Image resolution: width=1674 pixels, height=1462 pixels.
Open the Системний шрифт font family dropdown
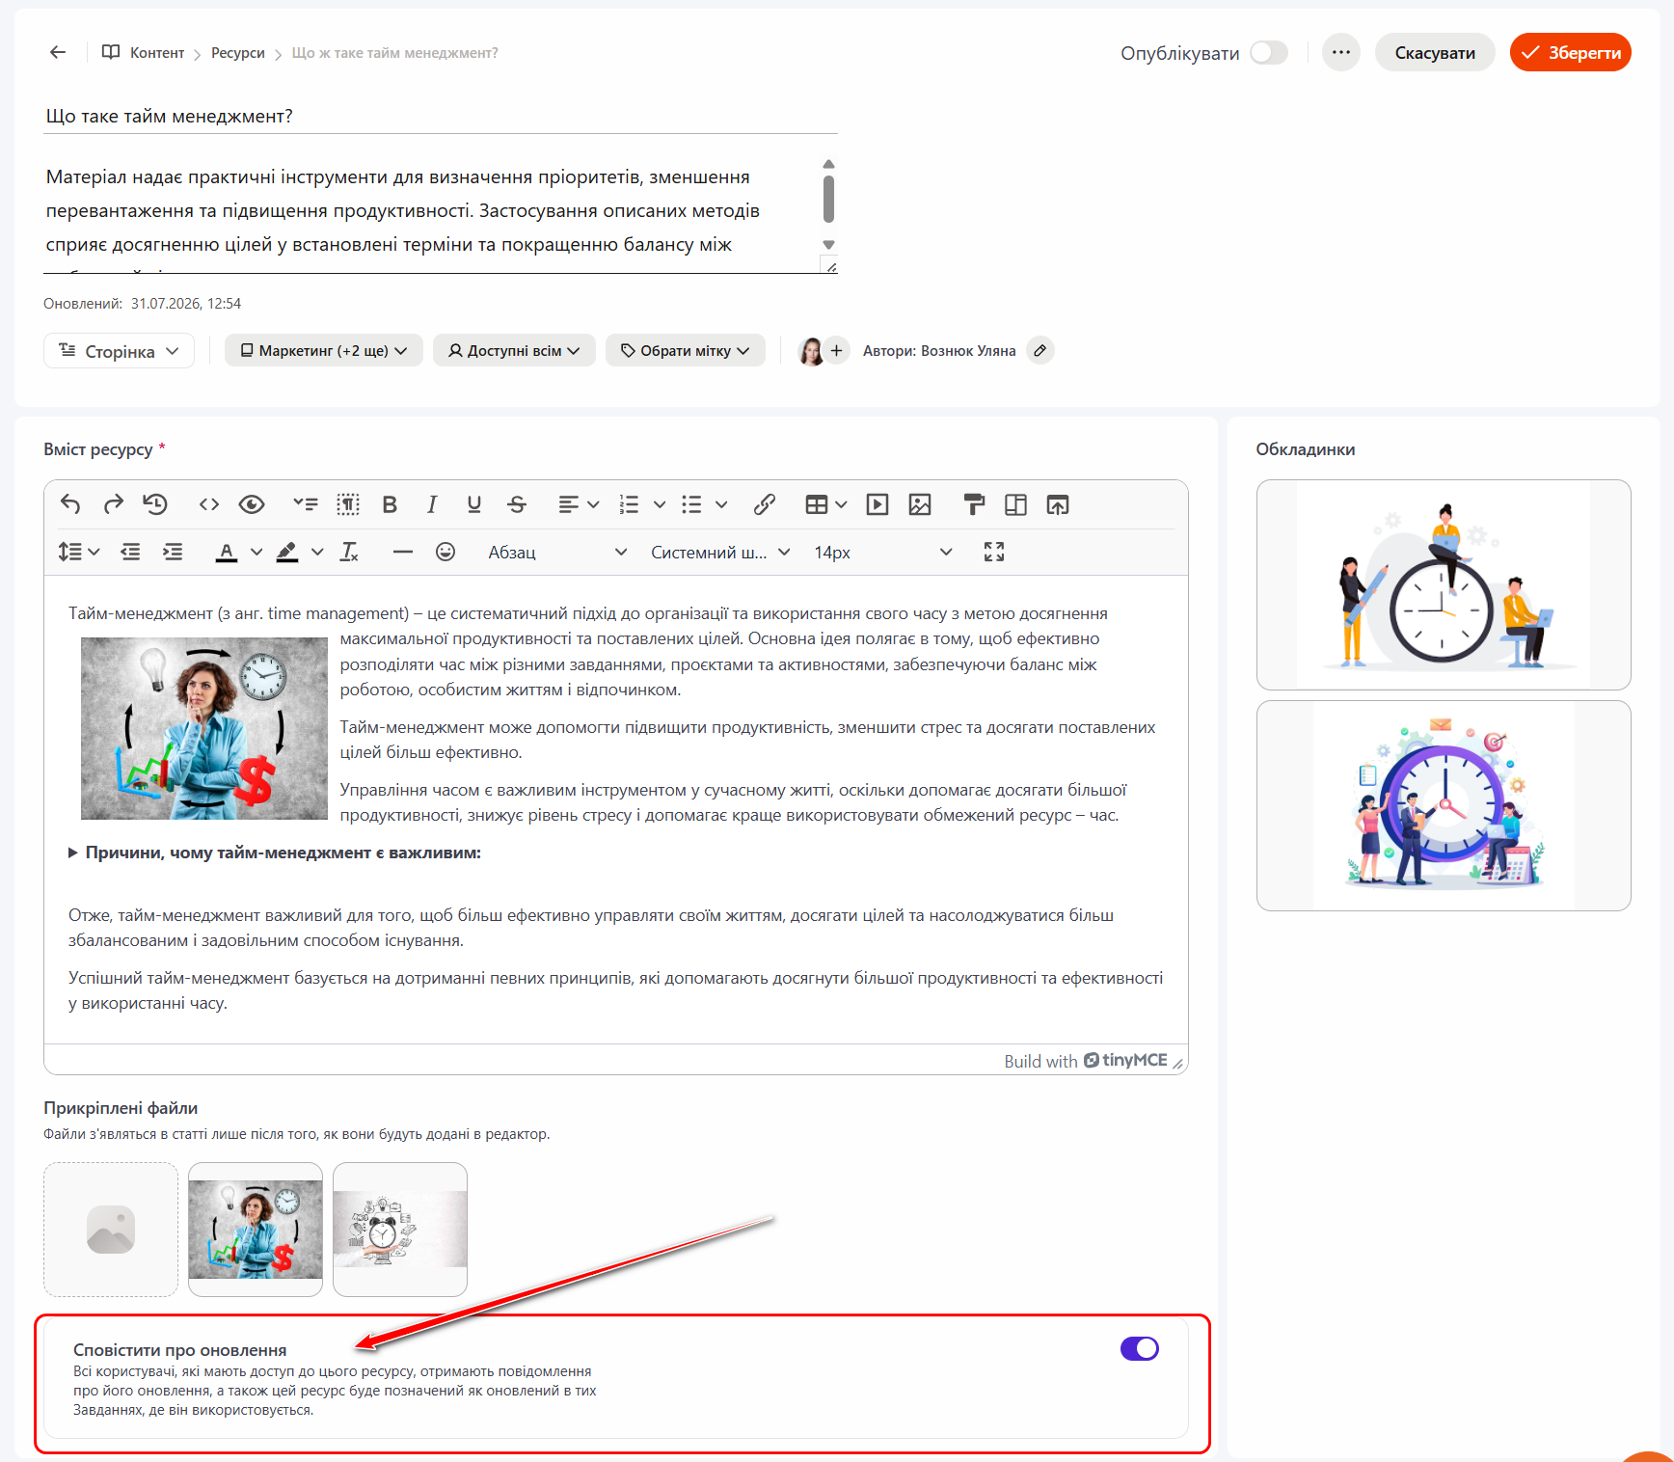tap(719, 552)
